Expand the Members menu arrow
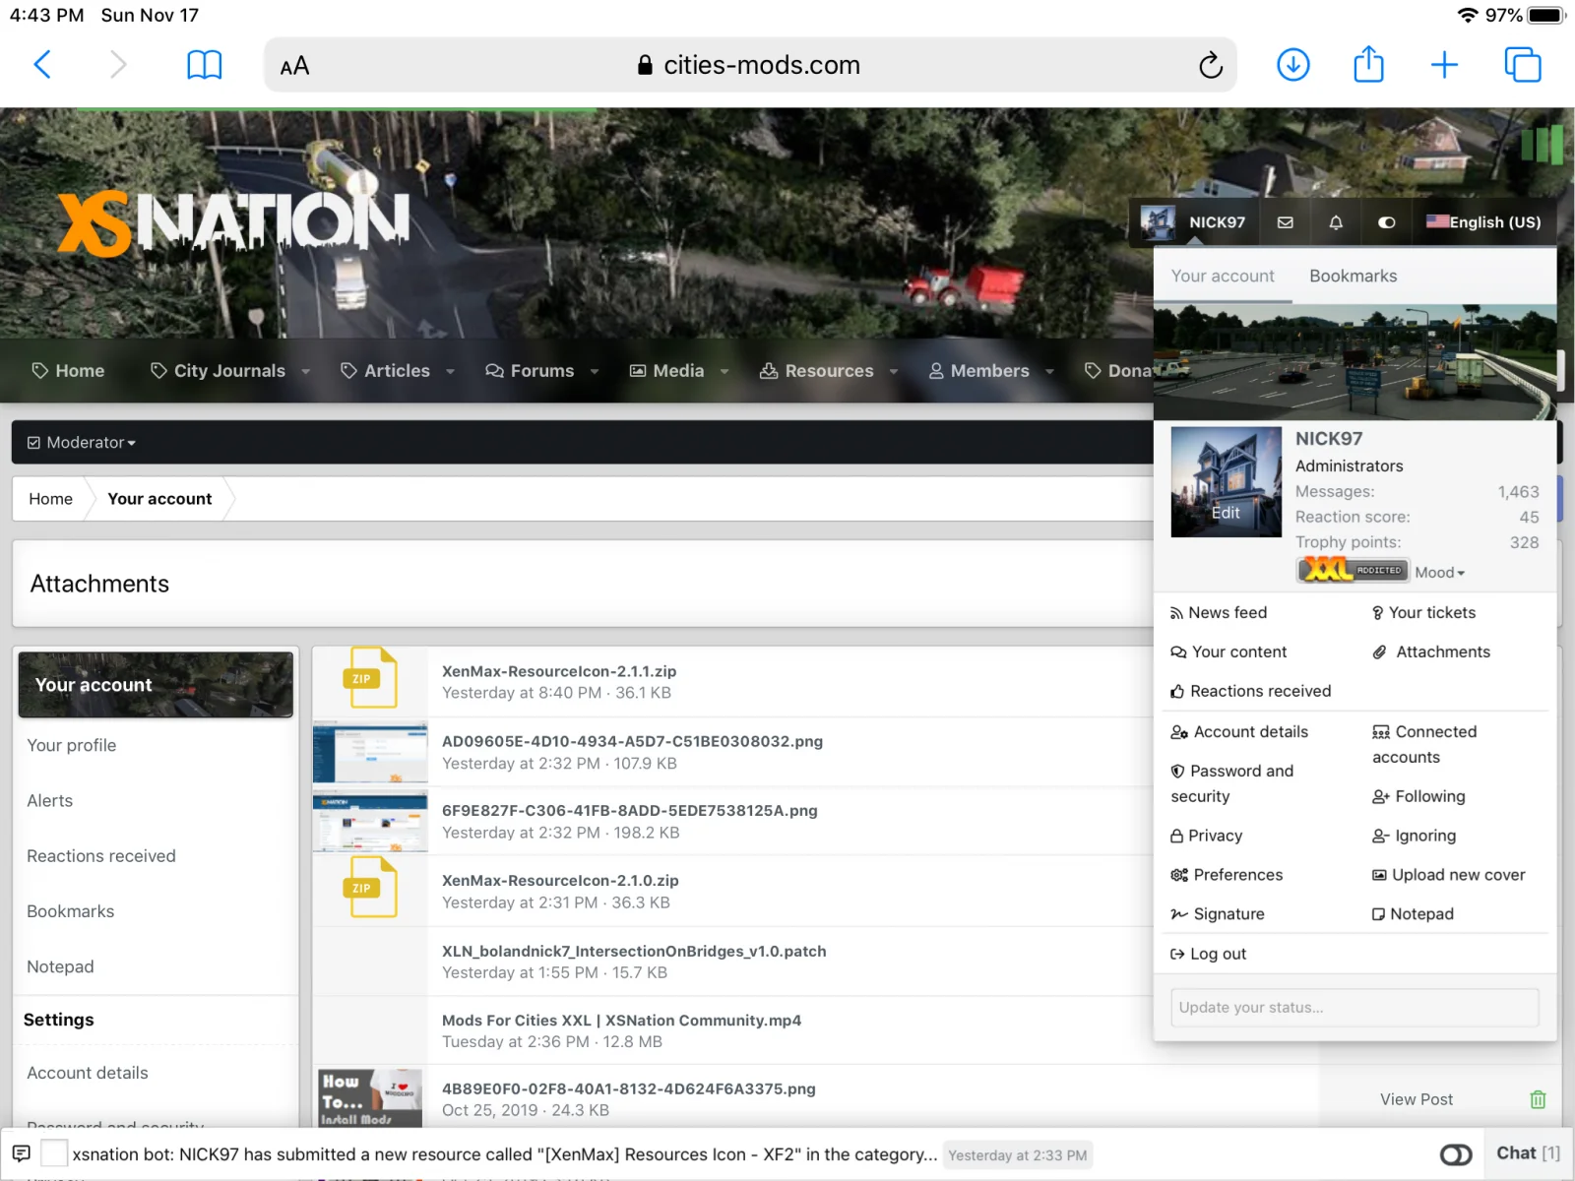1575x1181 pixels. (x=1049, y=371)
